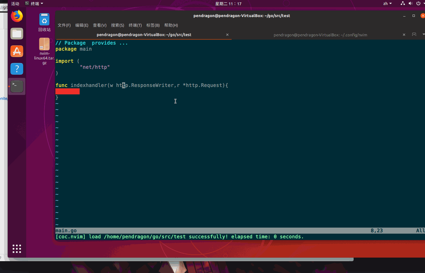Image resolution: width=425 pixels, height=273 pixels.
Task: Open the Files application from the dock
Action: (17, 34)
